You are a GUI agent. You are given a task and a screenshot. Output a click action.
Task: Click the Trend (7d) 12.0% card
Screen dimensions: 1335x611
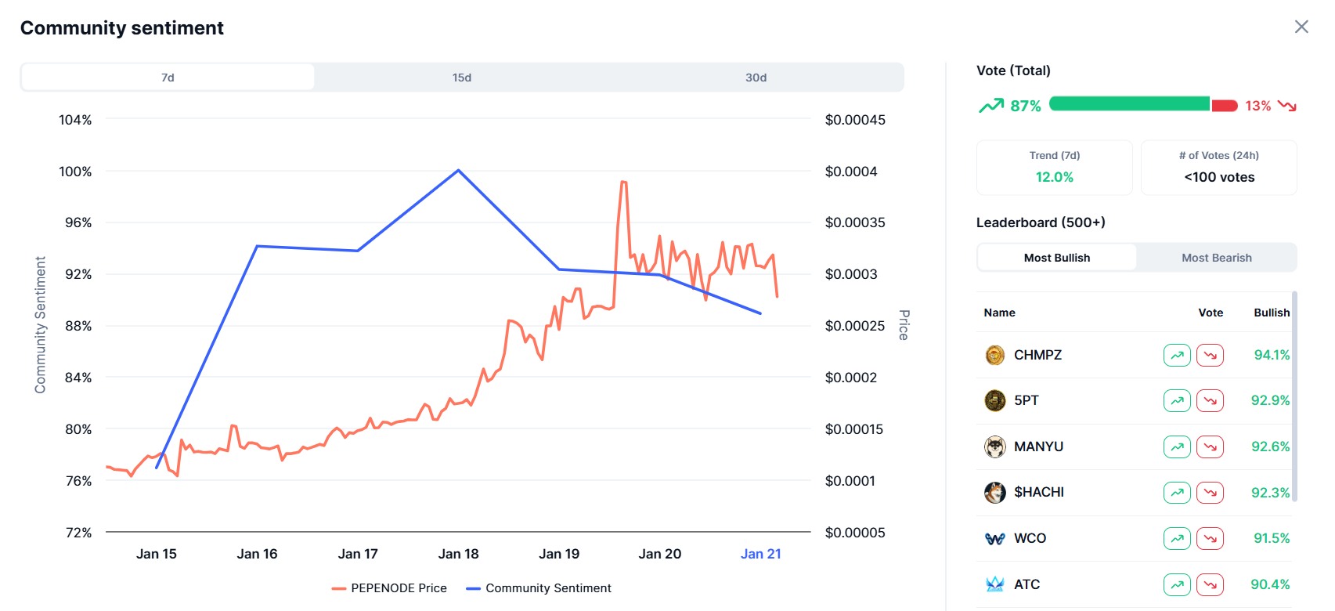(1055, 168)
